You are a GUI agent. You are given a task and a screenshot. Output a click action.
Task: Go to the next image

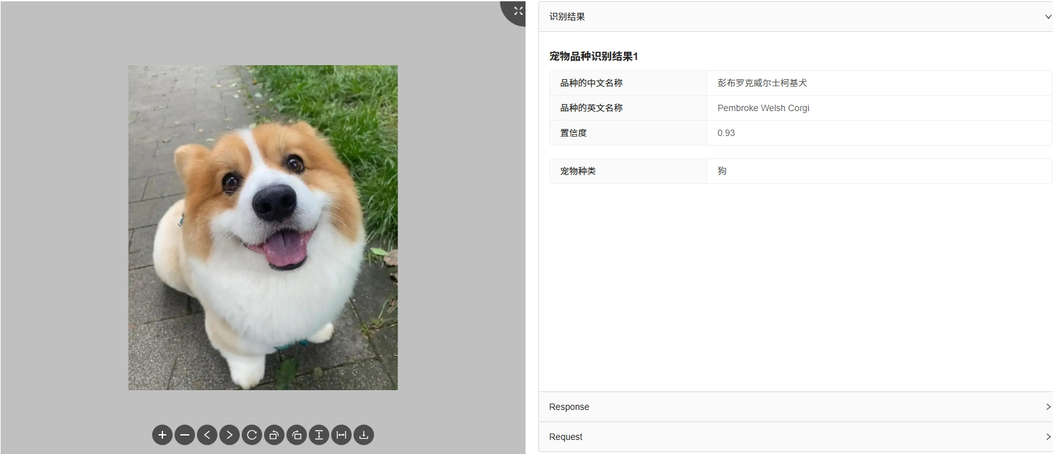click(x=230, y=435)
